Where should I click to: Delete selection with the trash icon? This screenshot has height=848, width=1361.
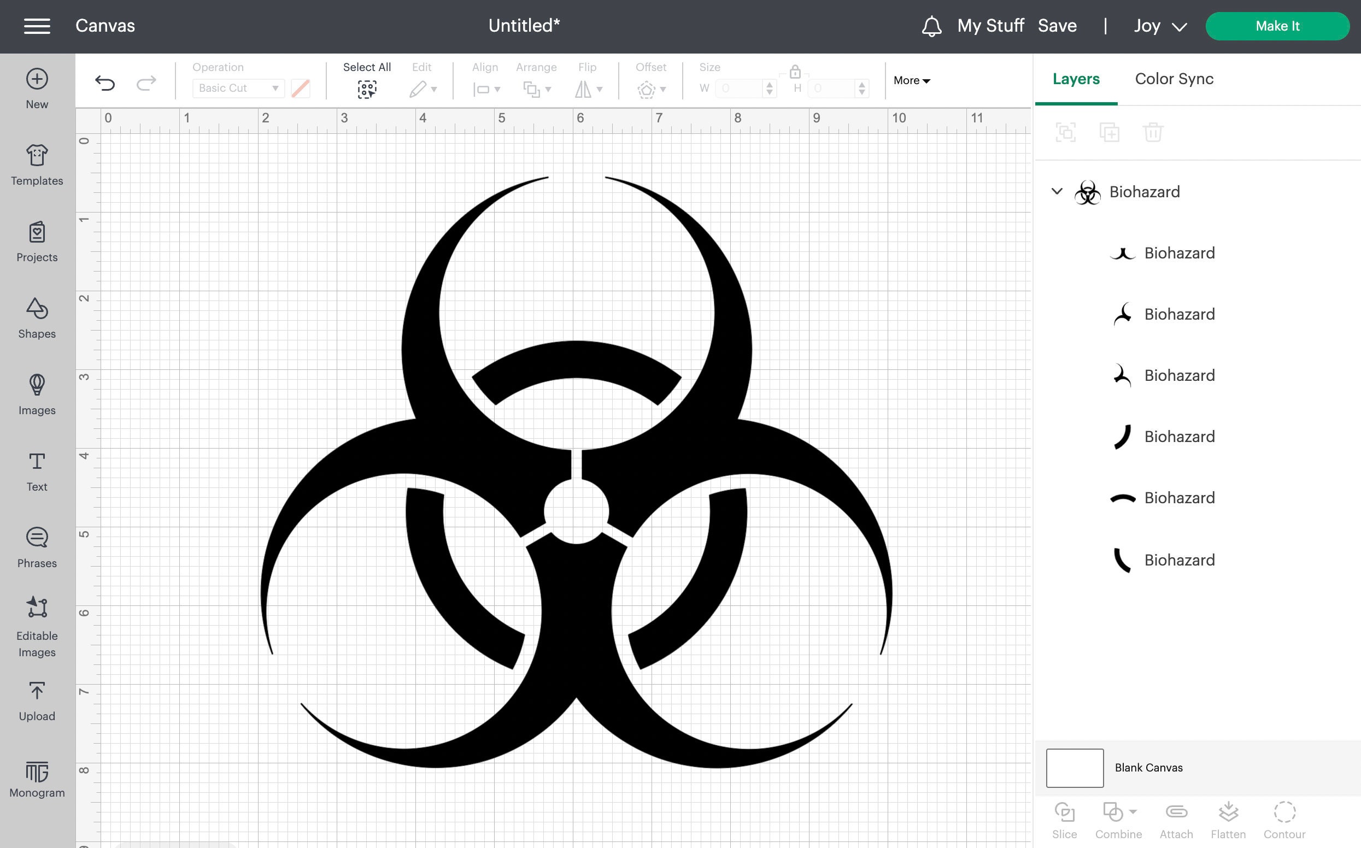[x=1153, y=132]
